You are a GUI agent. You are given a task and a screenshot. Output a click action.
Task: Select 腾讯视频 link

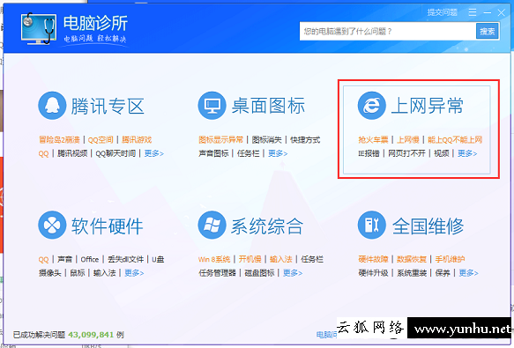[x=72, y=153]
